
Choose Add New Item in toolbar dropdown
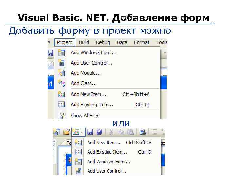pyautogui.click(x=116, y=142)
